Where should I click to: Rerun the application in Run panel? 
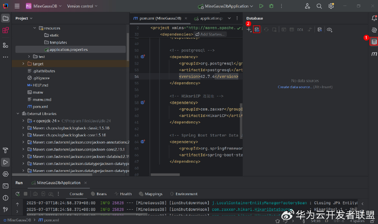point(18,194)
